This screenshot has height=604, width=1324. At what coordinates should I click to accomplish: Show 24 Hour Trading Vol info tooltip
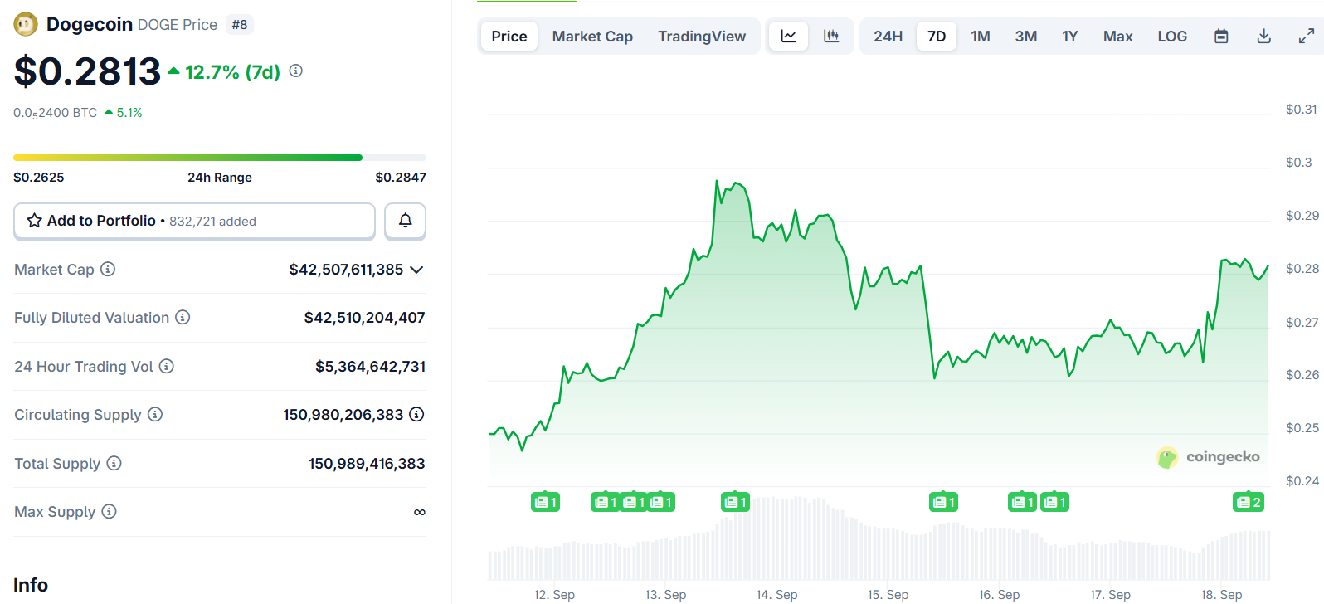167,366
